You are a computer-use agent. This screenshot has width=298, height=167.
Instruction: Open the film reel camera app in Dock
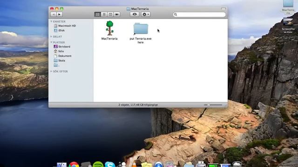coord(169,164)
